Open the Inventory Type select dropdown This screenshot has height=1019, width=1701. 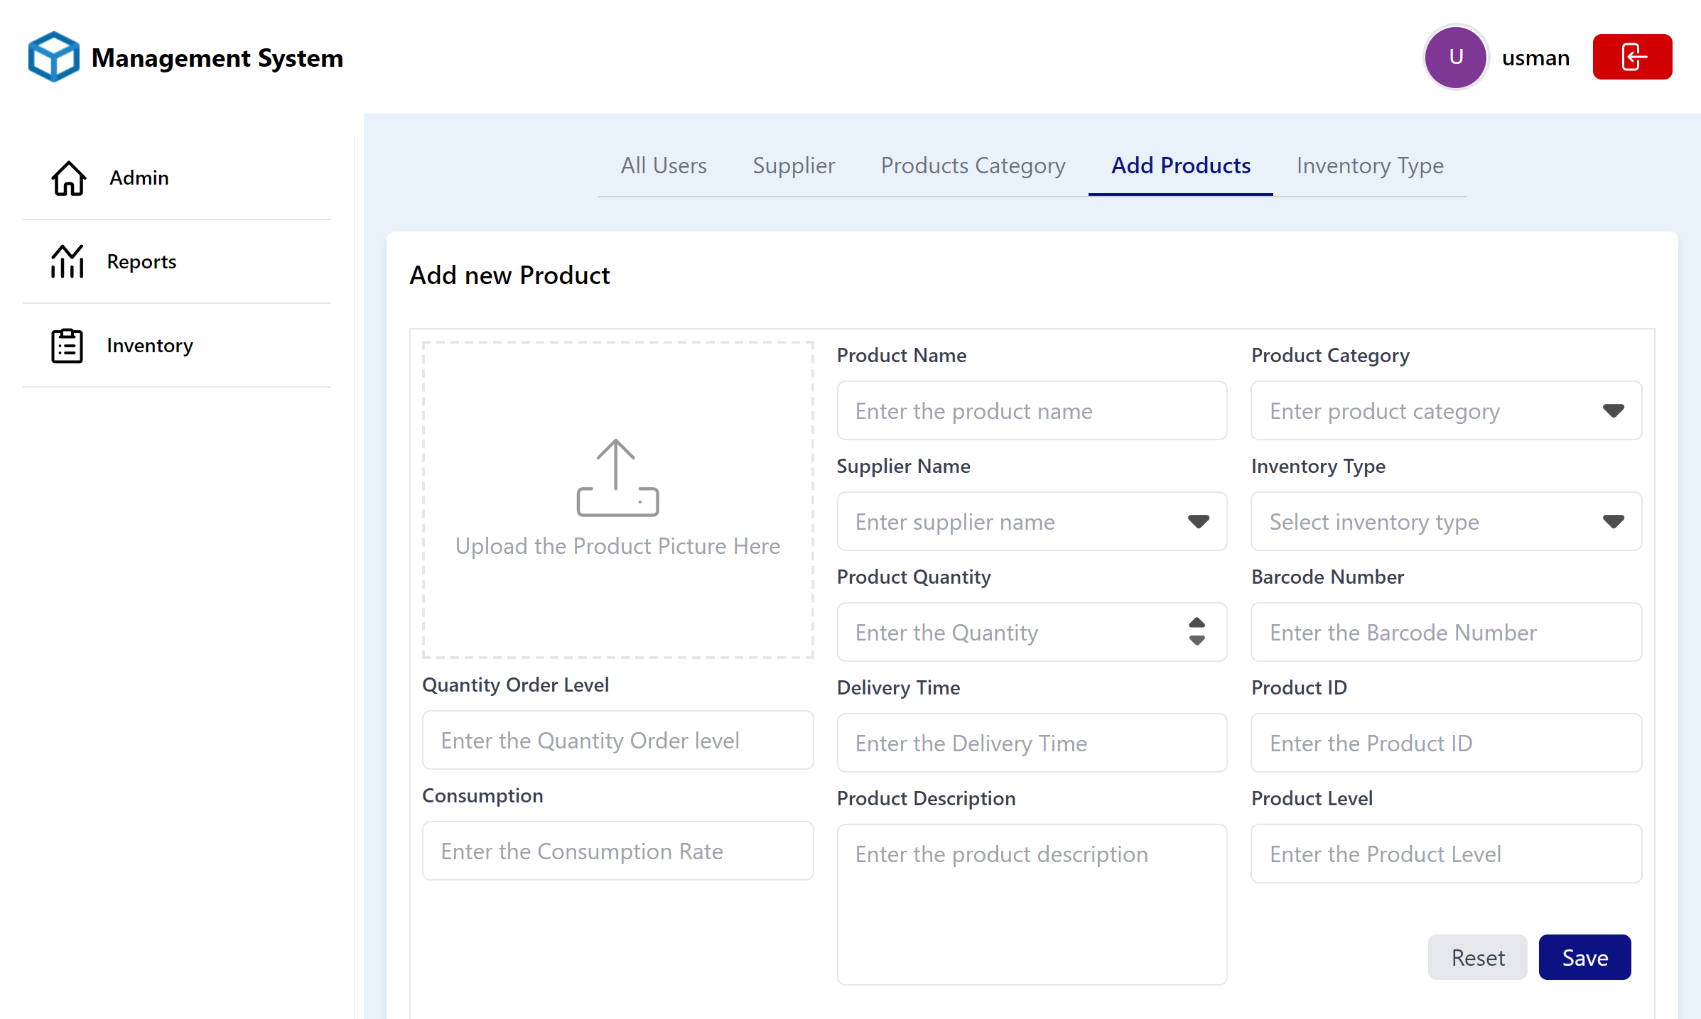coord(1613,521)
